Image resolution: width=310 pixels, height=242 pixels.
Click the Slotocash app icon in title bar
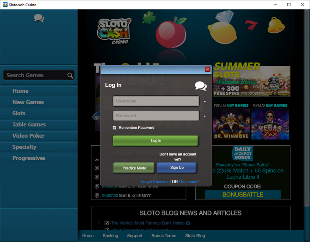tap(5, 5)
